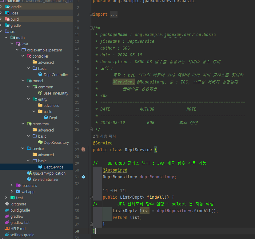Click the src source folder icon

coord(7,31)
